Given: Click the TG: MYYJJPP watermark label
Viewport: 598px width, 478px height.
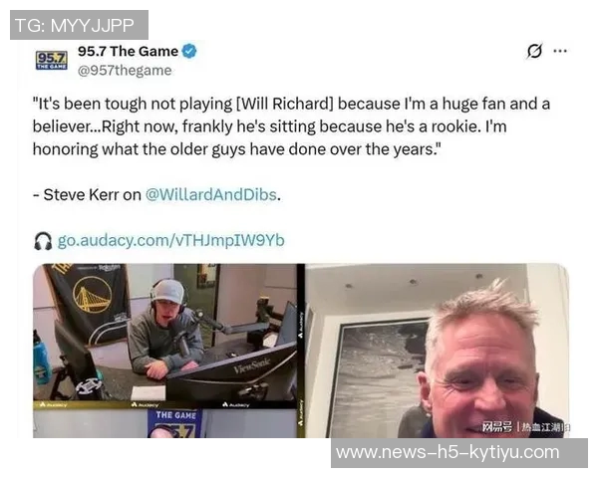Looking at the screenshot, I should (79, 25).
